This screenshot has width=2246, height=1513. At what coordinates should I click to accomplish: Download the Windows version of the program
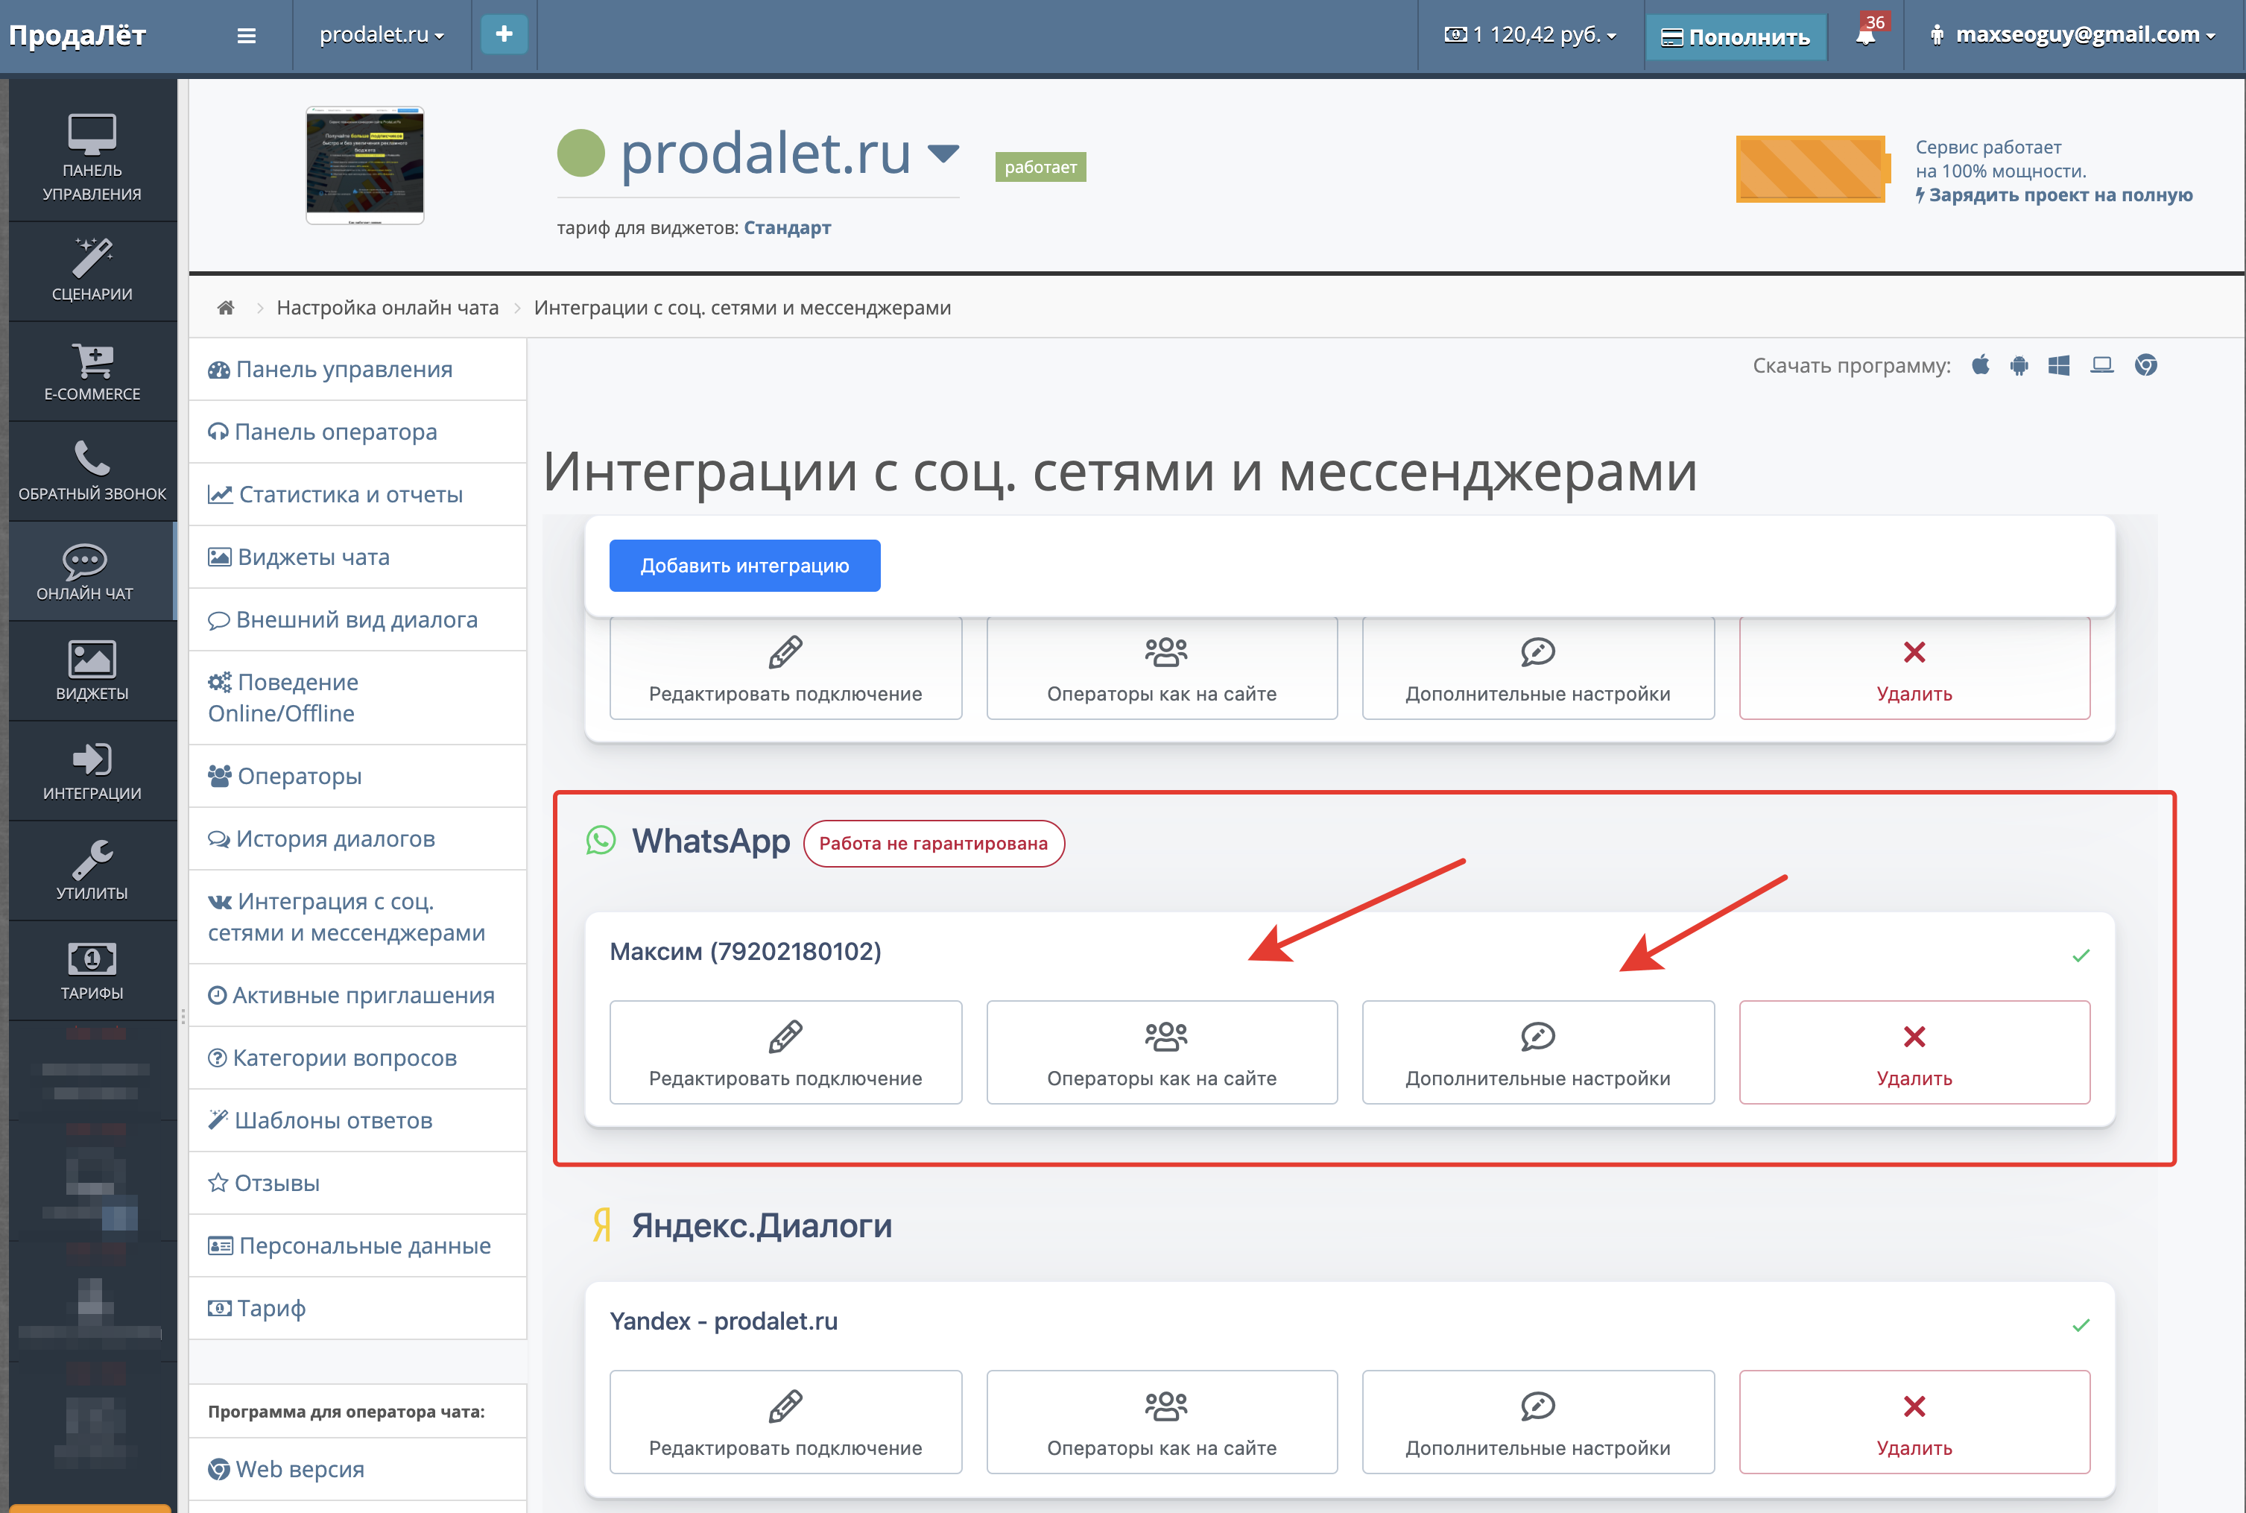[x=2059, y=366]
